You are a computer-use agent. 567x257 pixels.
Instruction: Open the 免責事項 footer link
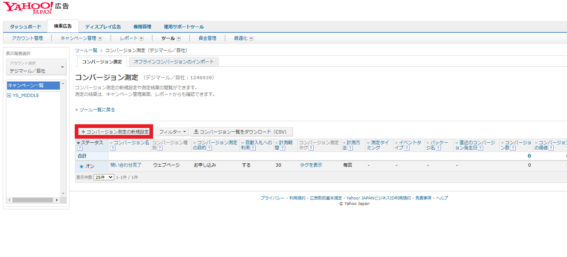pyautogui.click(x=423, y=198)
